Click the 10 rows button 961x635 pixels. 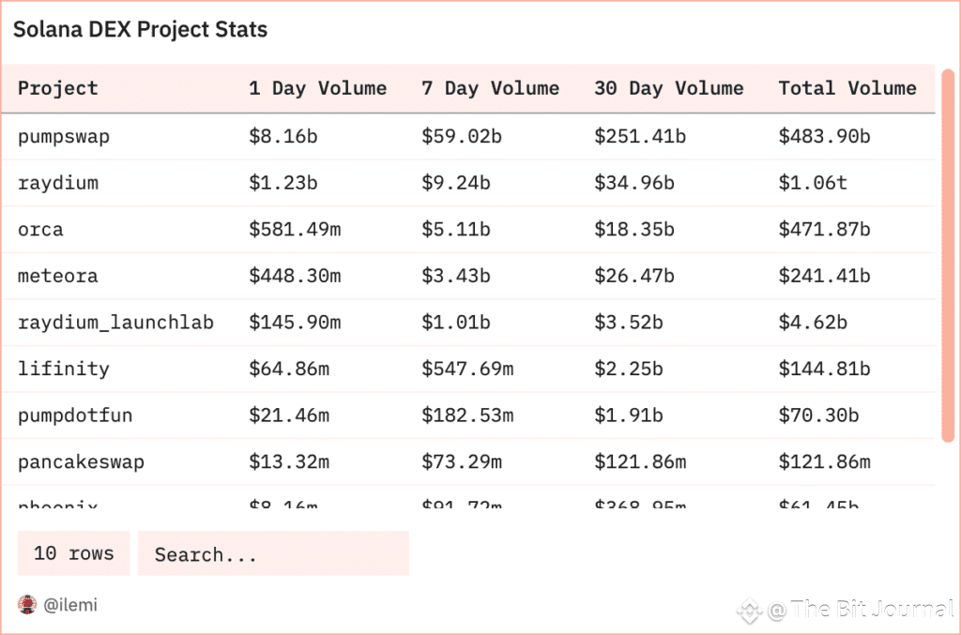coord(73,553)
